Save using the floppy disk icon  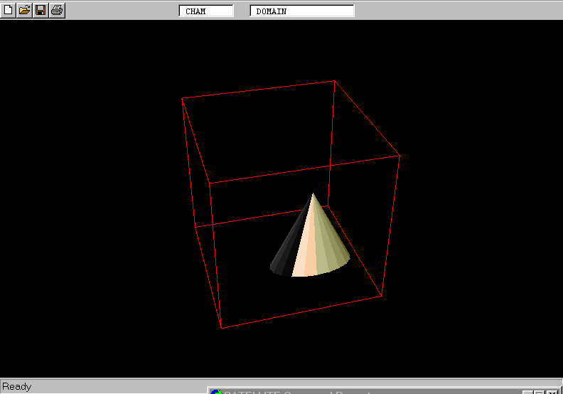click(41, 10)
